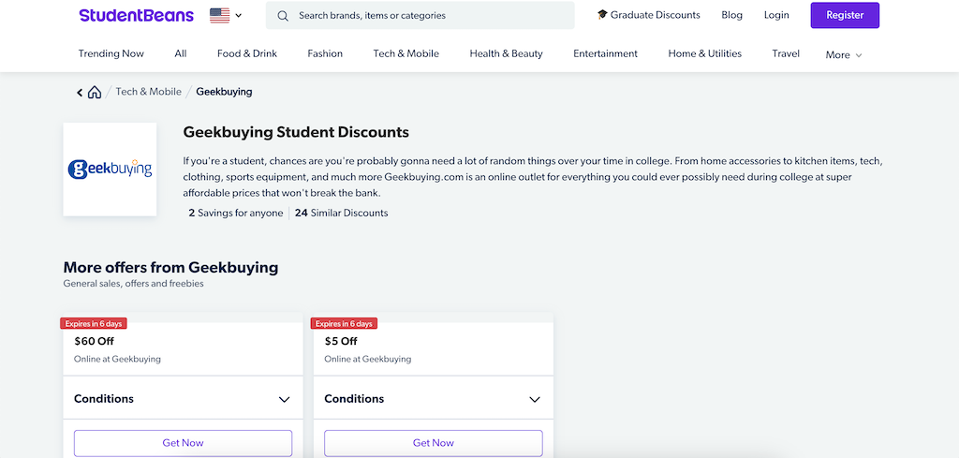Click the Register button
This screenshot has width=959, height=458.
coord(845,15)
